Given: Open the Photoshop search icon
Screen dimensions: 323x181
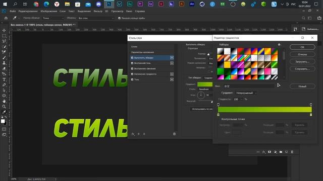Looking at the screenshot, I should click(303, 18).
